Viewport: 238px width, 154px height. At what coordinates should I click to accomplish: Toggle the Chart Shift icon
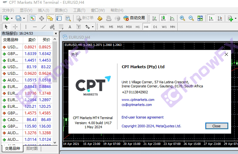(x=220, y=18)
